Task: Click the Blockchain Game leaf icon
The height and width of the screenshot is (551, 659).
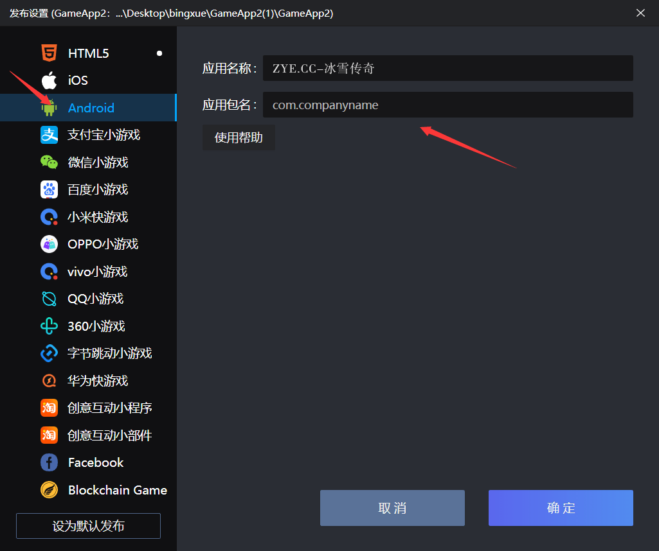Action: point(49,489)
